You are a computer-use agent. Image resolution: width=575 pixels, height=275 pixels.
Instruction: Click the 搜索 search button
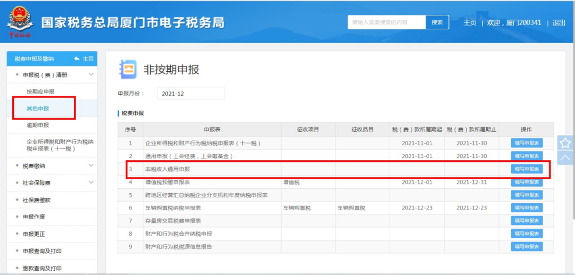[x=437, y=22]
